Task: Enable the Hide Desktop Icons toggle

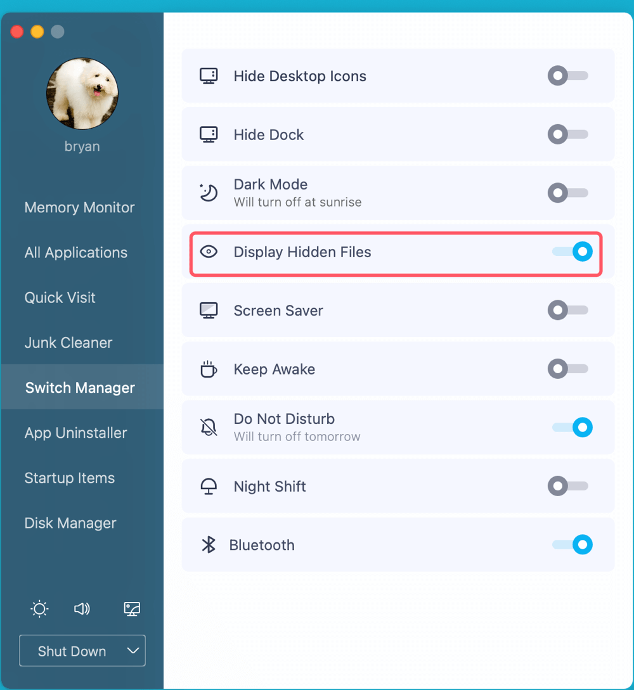Action: (x=568, y=76)
